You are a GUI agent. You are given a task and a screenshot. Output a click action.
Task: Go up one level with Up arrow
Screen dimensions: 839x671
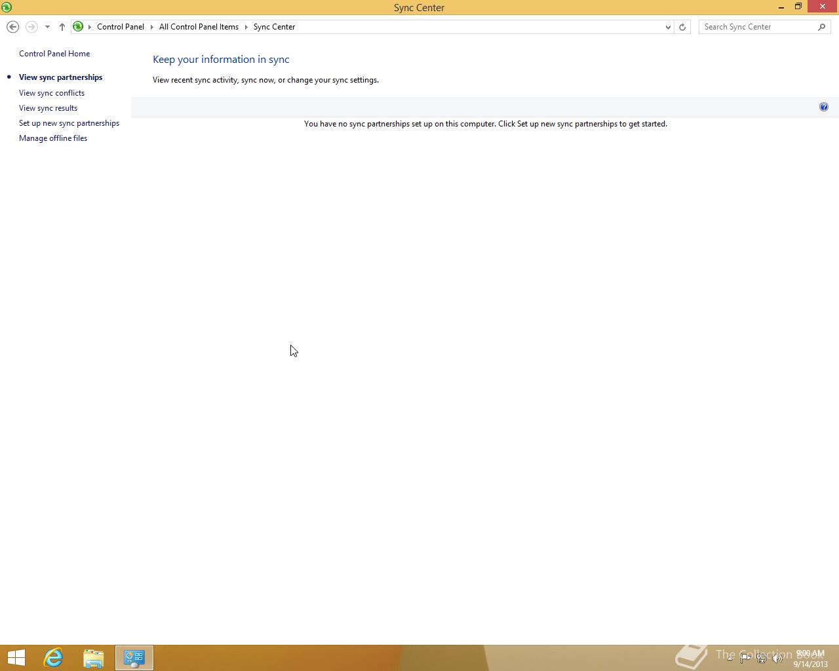click(x=62, y=27)
